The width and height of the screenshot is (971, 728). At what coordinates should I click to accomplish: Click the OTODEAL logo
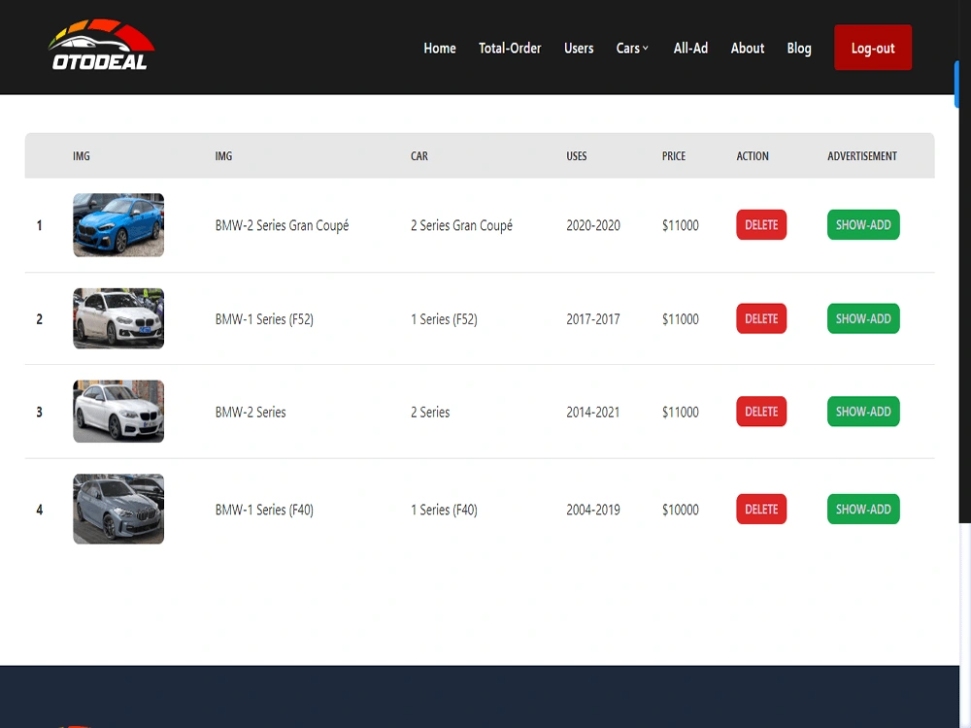pyautogui.click(x=101, y=45)
